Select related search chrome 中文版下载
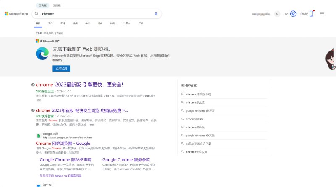Screen dimensions: 336x187 [198, 95]
